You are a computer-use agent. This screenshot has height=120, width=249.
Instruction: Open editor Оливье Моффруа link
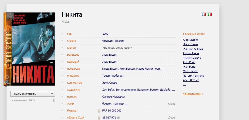pyautogui.click(x=113, y=97)
